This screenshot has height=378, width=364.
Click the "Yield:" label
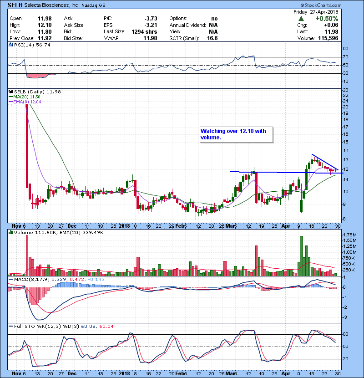(175, 31)
